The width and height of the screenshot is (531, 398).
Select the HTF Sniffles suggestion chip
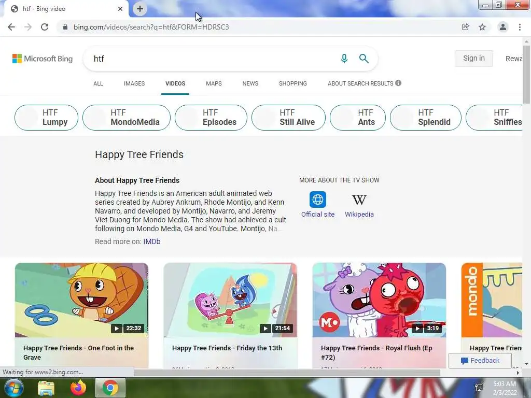click(494, 118)
